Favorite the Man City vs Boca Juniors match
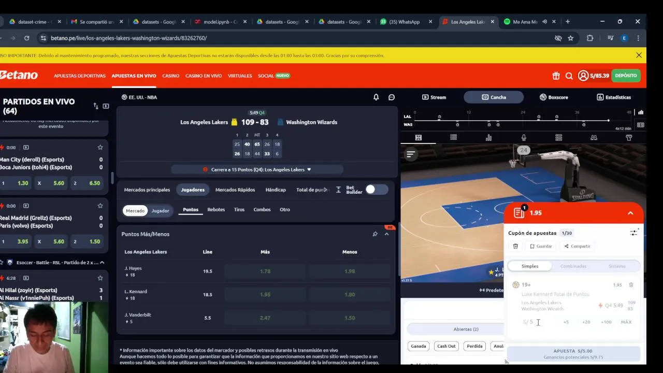This screenshot has width=663, height=373. pyautogui.click(x=100, y=147)
